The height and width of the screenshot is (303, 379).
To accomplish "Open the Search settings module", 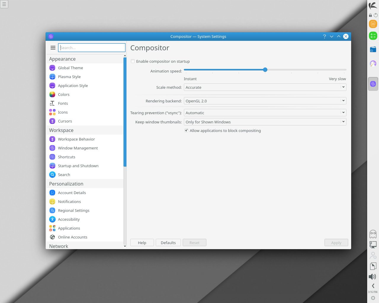I will coord(85,175).
